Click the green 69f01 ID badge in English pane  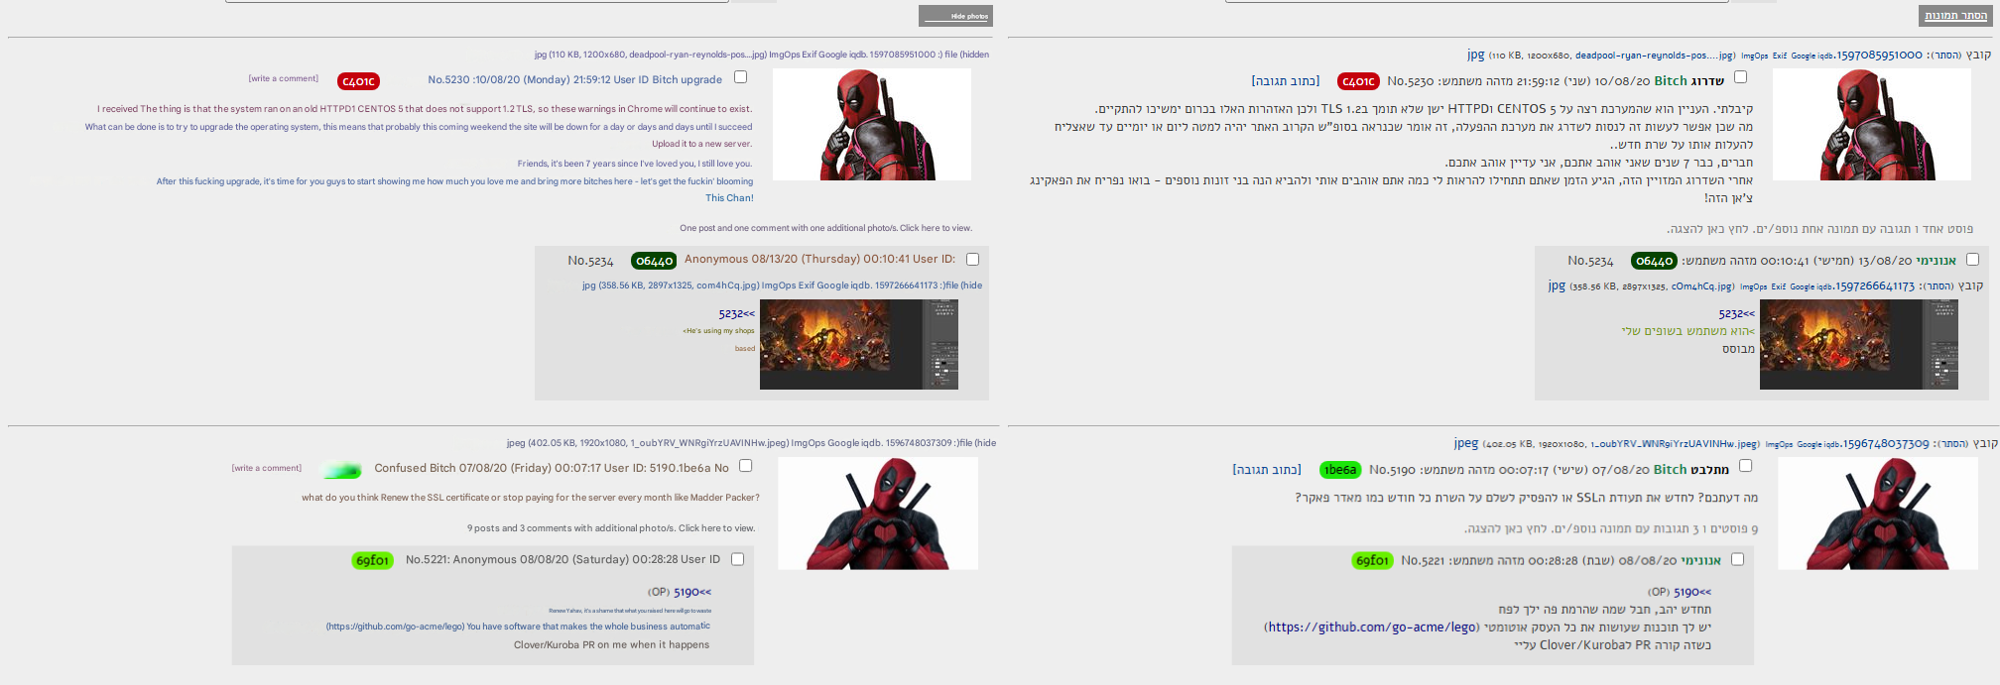373,561
